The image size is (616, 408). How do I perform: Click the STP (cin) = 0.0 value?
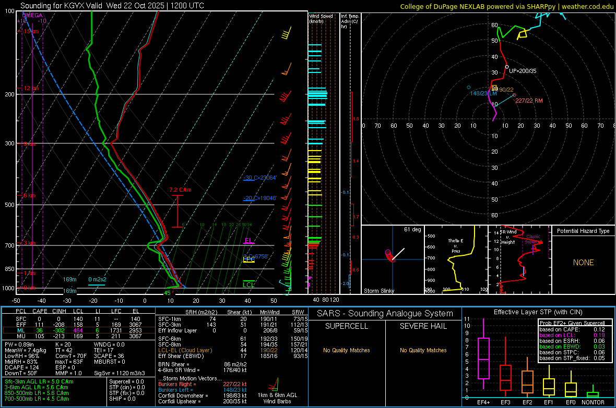coord(127,387)
